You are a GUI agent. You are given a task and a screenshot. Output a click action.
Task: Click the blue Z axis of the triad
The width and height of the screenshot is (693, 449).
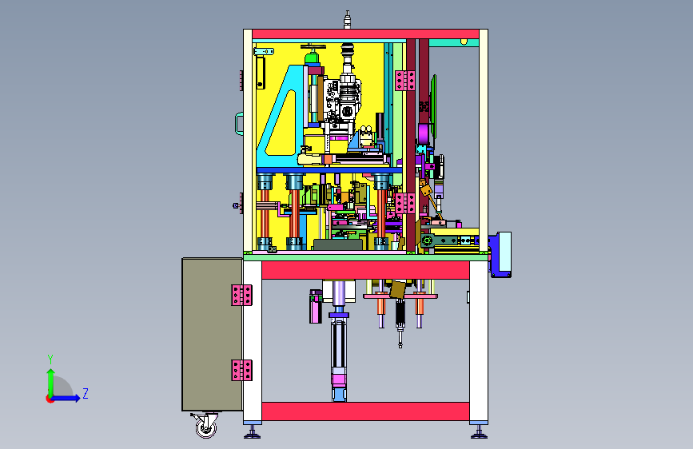tap(66, 398)
